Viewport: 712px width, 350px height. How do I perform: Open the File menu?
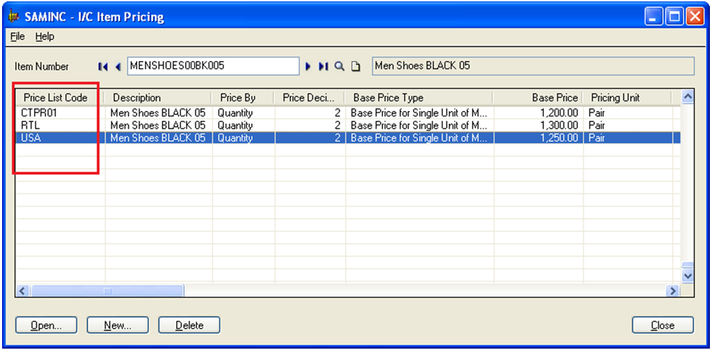[18, 37]
